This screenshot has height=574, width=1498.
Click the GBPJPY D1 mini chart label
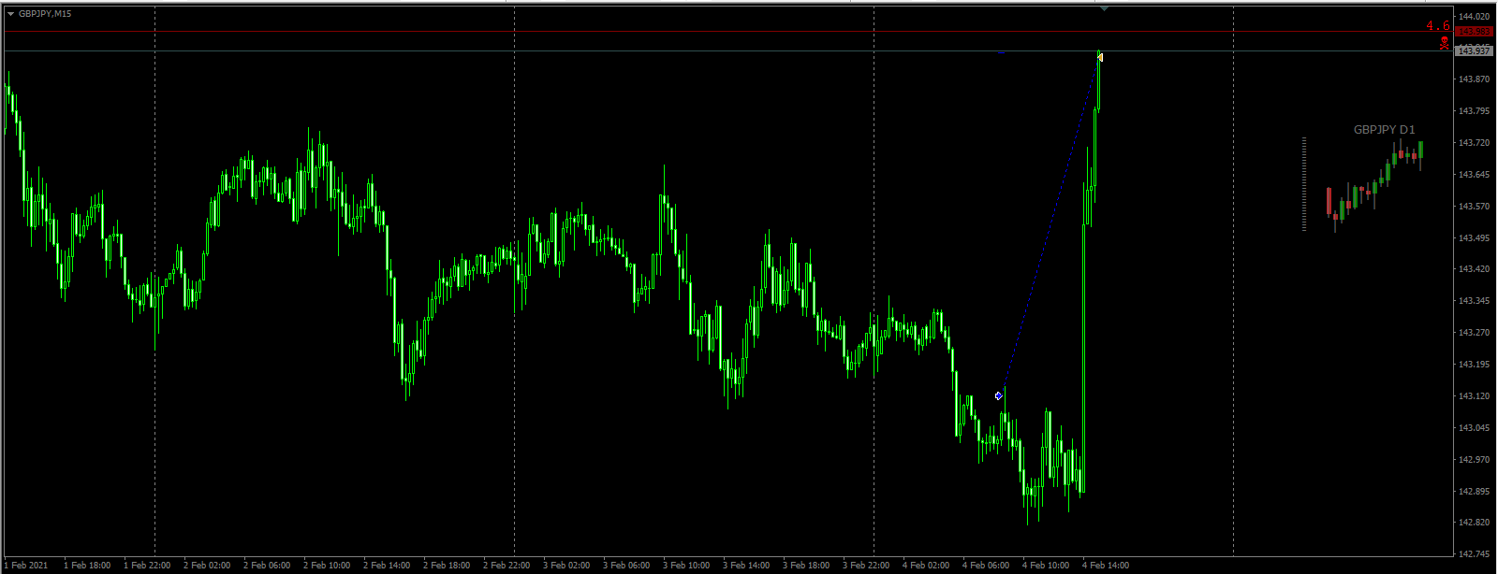(1384, 130)
